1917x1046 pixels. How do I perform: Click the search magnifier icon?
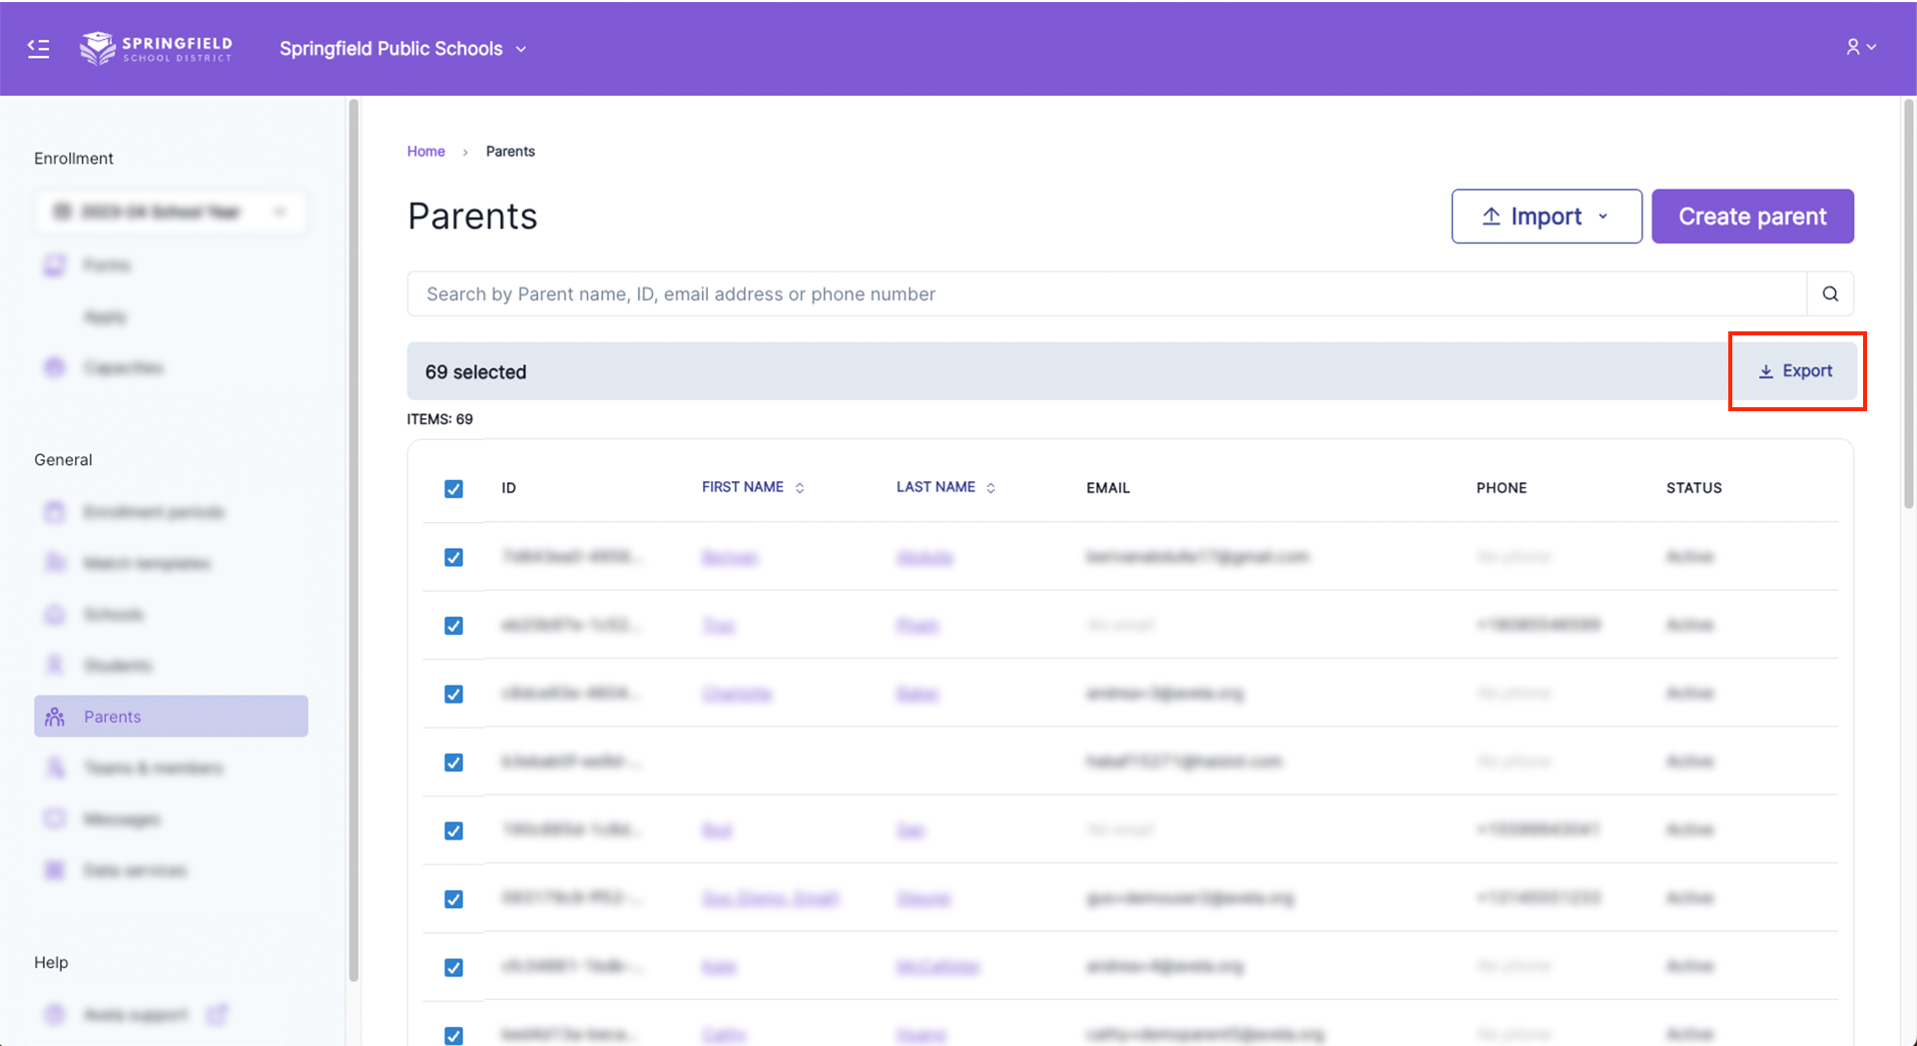[1829, 293]
